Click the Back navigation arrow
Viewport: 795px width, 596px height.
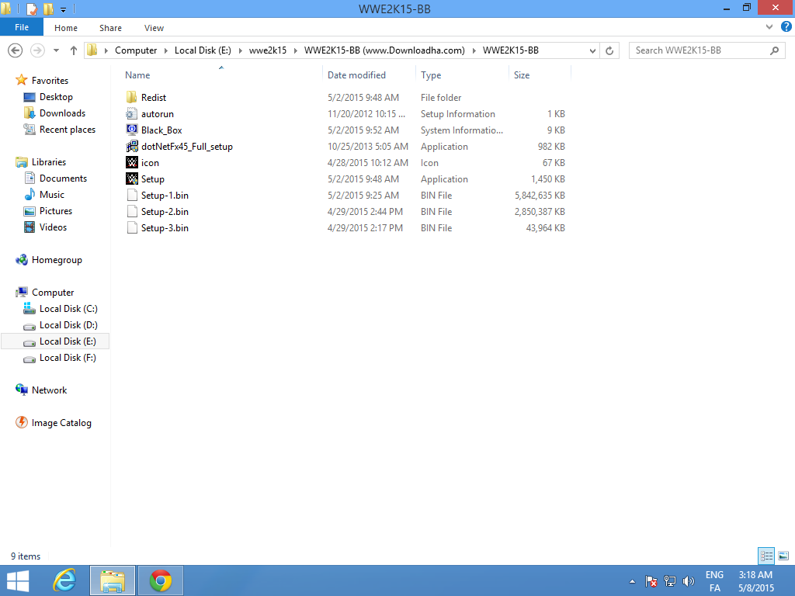click(x=16, y=50)
